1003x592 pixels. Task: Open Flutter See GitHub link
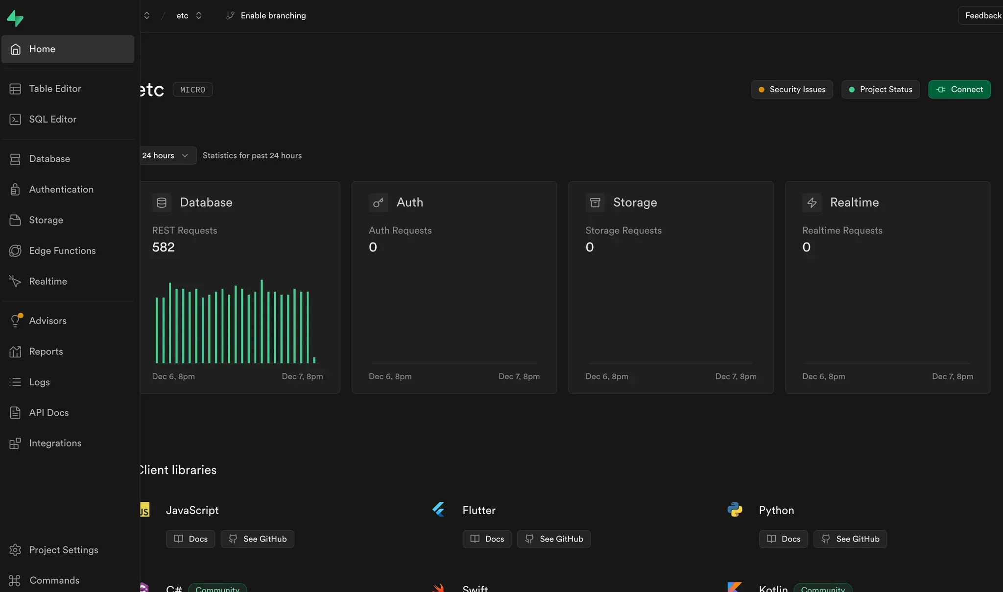pyautogui.click(x=554, y=539)
